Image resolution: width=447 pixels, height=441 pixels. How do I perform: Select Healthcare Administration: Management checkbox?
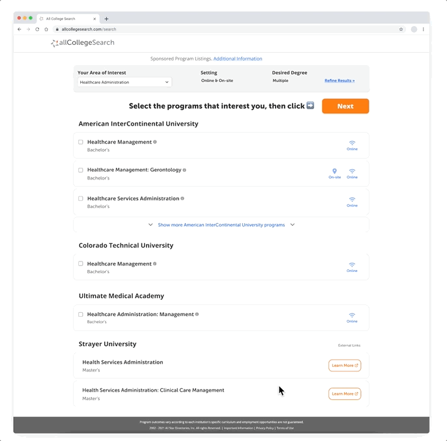point(81,314)
